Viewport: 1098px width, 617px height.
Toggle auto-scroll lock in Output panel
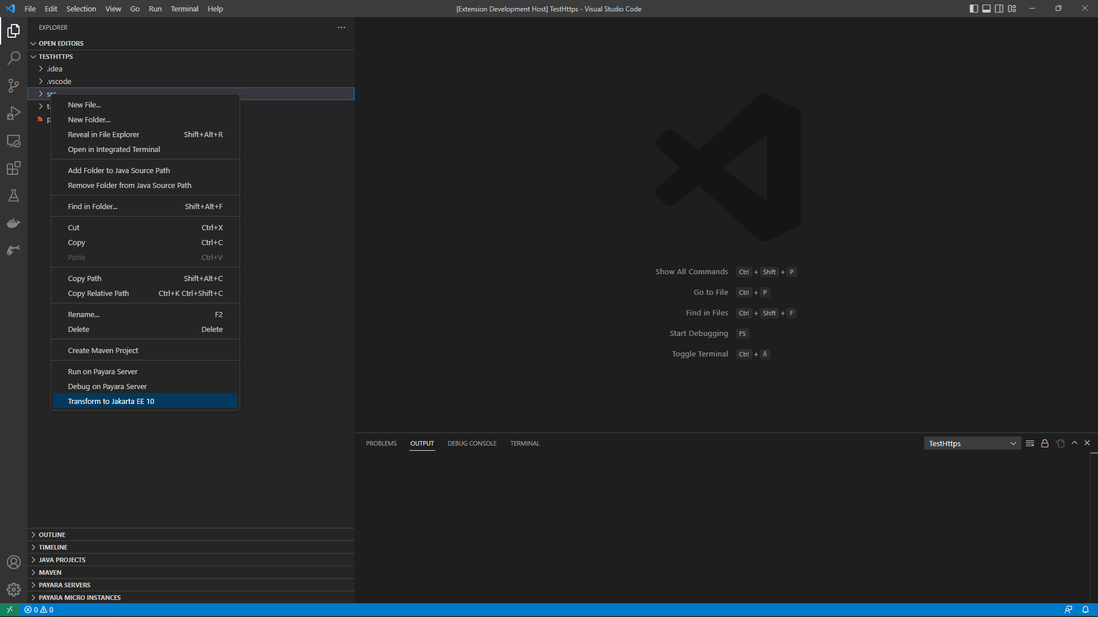[x=1045, y=443]
